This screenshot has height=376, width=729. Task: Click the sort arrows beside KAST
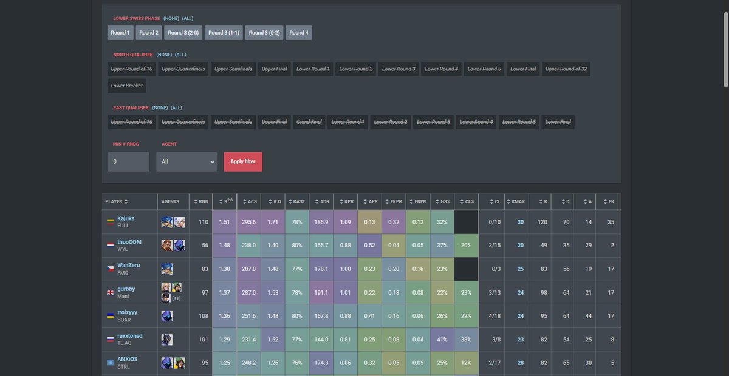coord(289,201)
